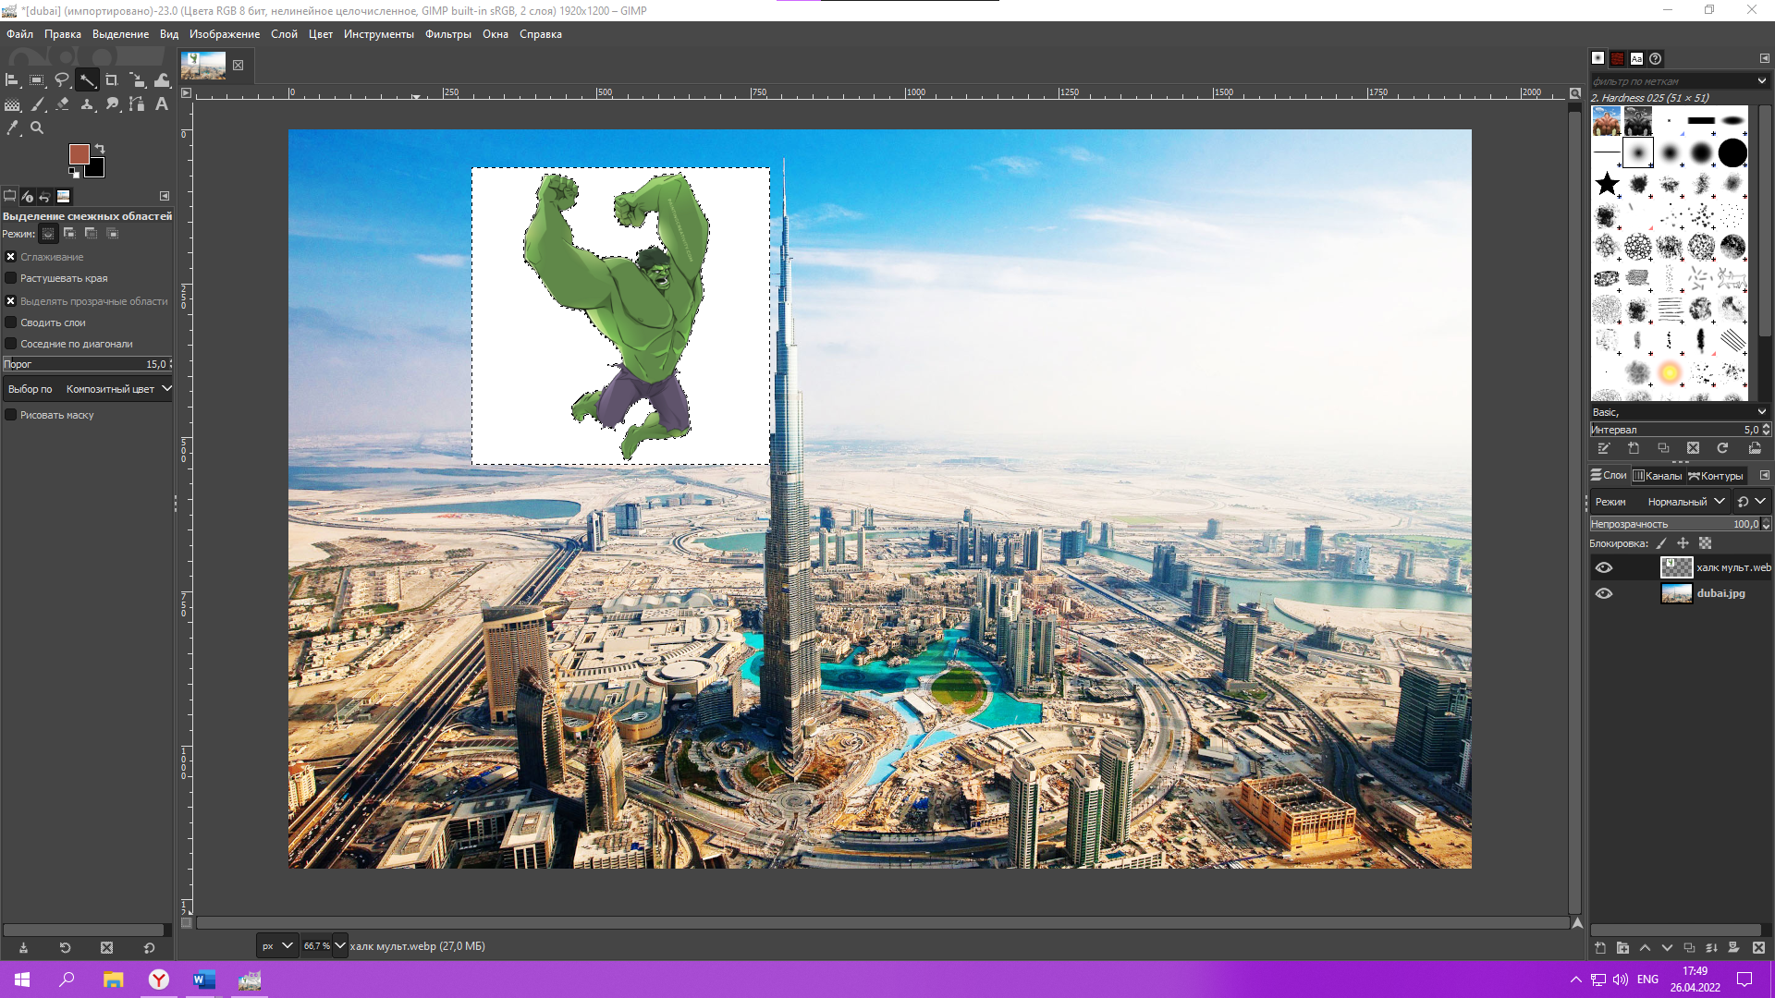
Task: Switch to the Каналы tab
Action: (1657, 476)
